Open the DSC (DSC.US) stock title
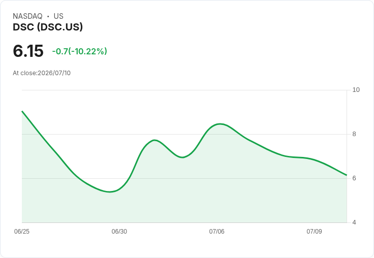 click(48, 27)
